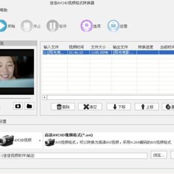This screenshot has height=174, width=174.
Task: Open 选项 options gear icon
Action: [87, 26]
